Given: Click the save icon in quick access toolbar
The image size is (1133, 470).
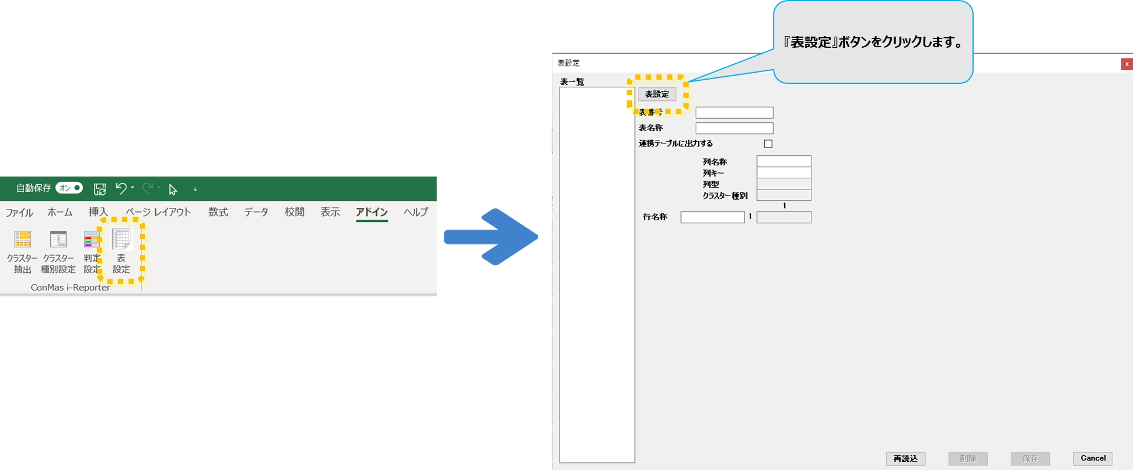Looking at the screenshot, I should [100, 189].
